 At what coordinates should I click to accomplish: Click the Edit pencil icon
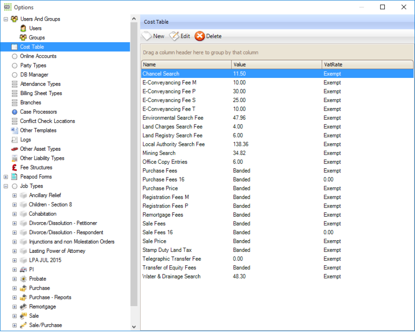174,36
